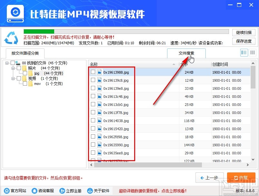Image resolution: width=259 pixels, height=196 pixels.
Task: Click the green scan progress bar
Action: tap(39, 31)
